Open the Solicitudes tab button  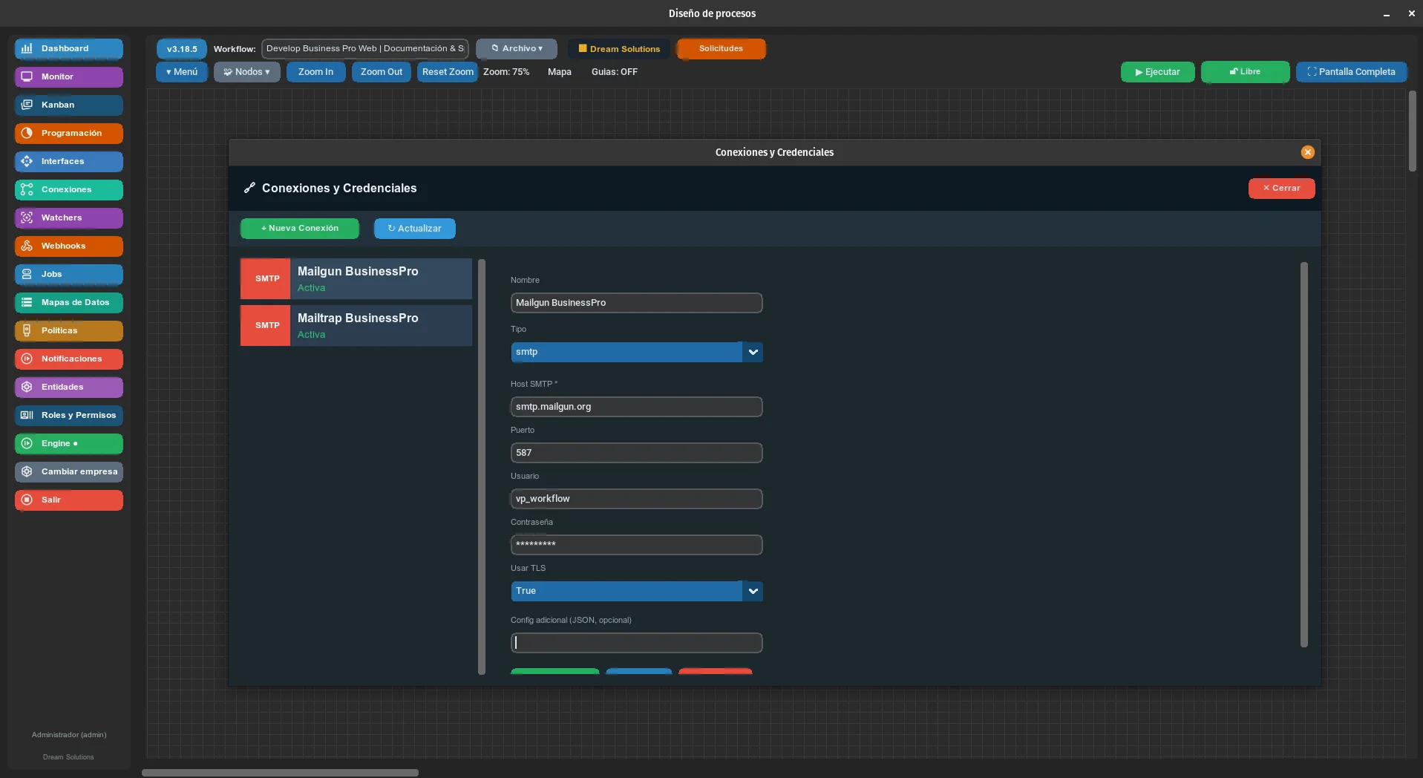tap(721, 48)
